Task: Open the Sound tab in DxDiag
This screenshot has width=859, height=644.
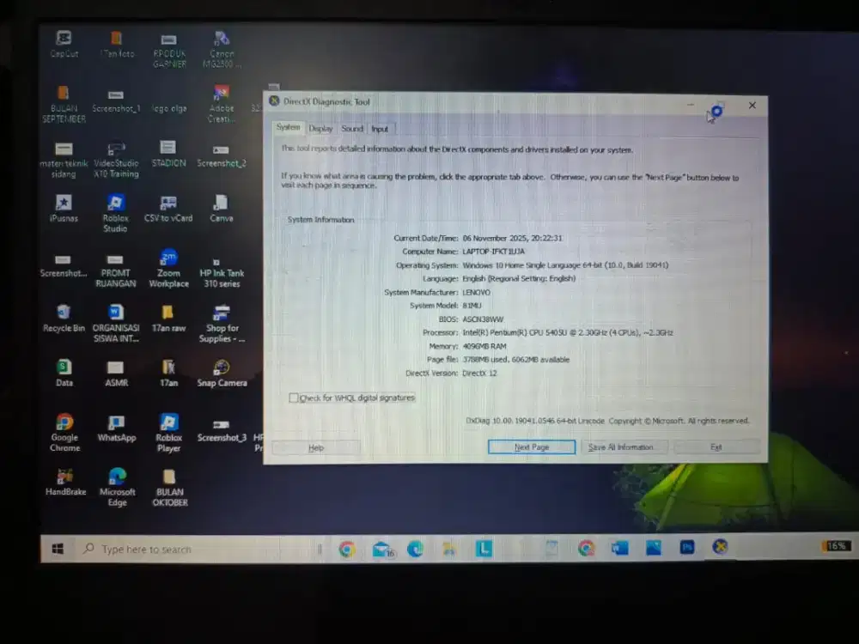Action: [x=351, y=128]
